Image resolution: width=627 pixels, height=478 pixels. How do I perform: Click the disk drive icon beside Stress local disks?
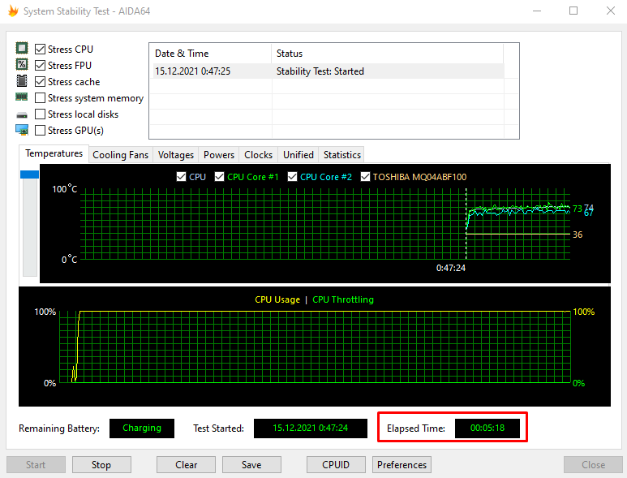(x=22, y=115)
